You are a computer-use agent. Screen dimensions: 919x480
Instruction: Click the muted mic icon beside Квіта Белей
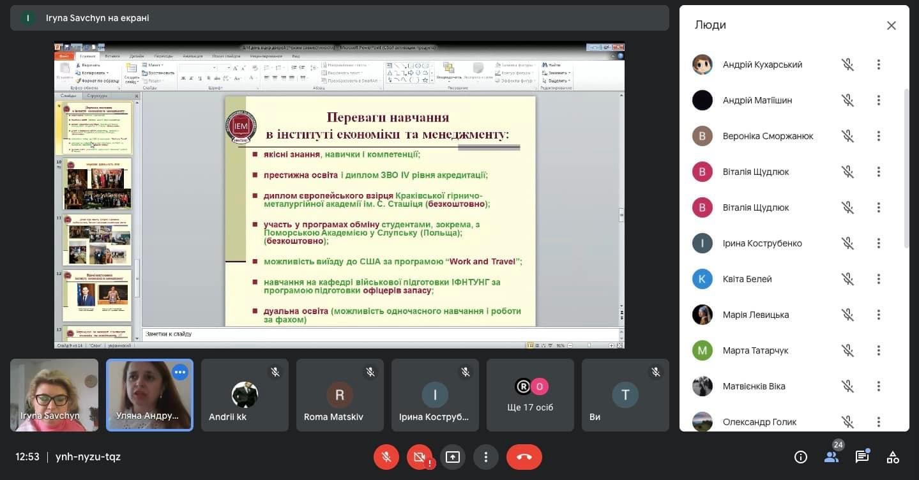847,279
